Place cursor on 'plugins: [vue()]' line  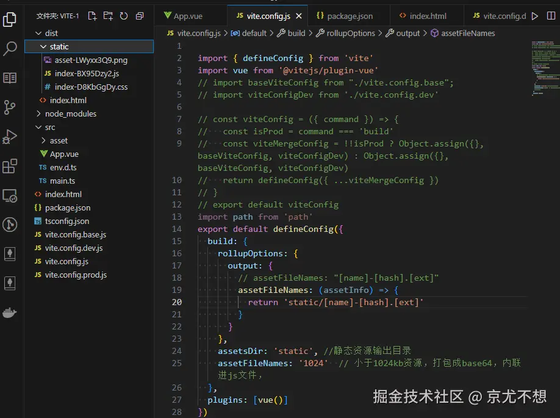pyautogui.click(x=248, y=400)
